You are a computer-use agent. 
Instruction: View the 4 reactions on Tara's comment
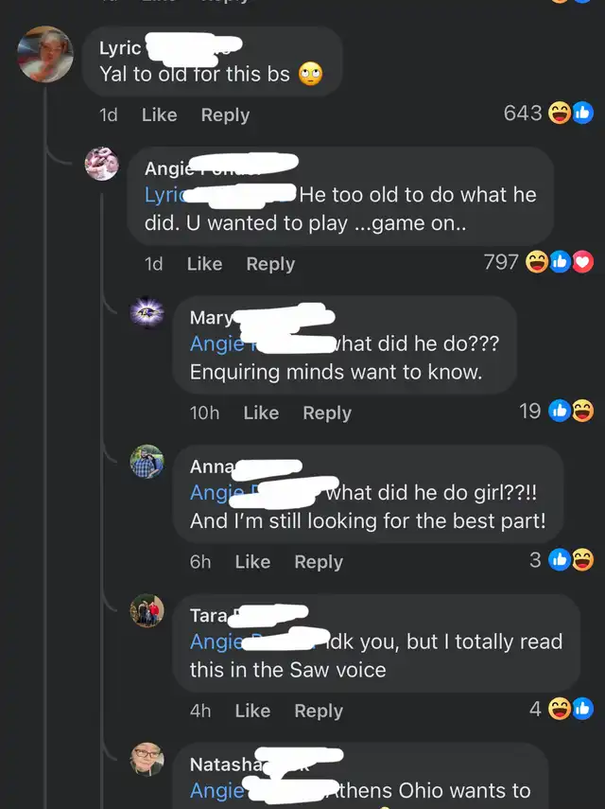562,709
